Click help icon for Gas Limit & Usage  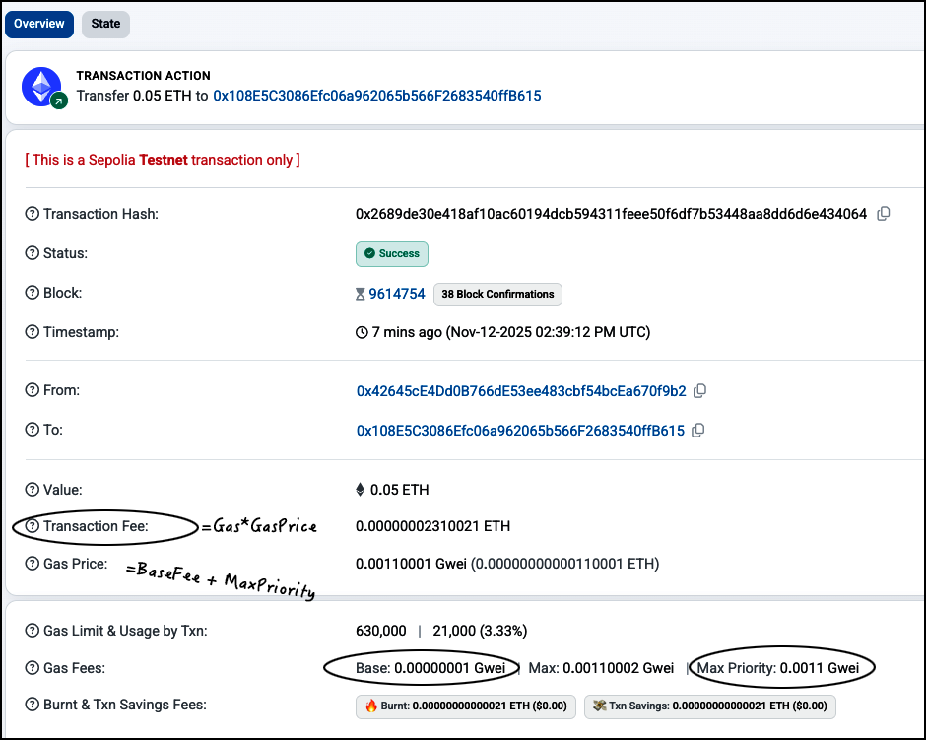point(33,630)
